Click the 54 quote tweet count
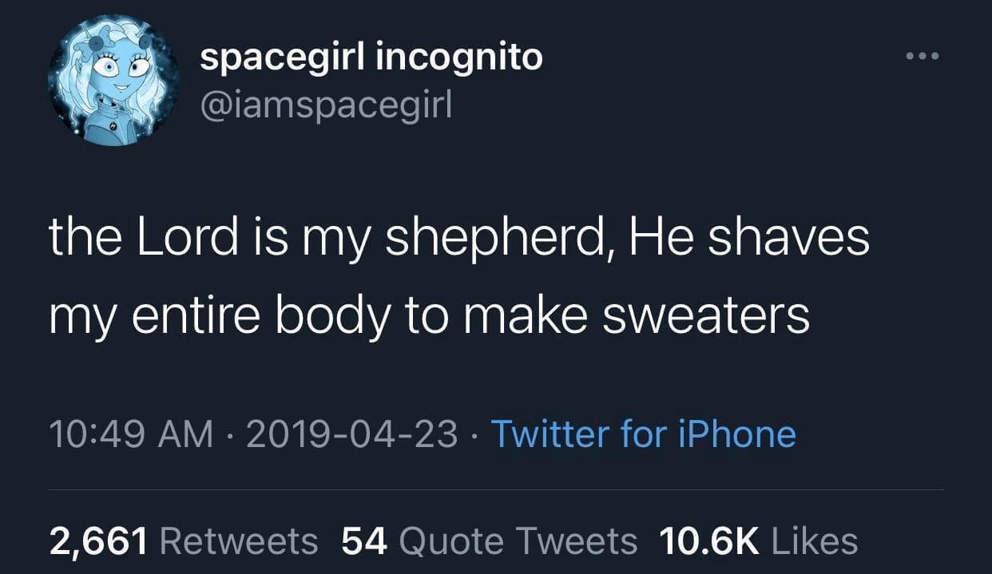992x574 pixels. click(364, 541)
